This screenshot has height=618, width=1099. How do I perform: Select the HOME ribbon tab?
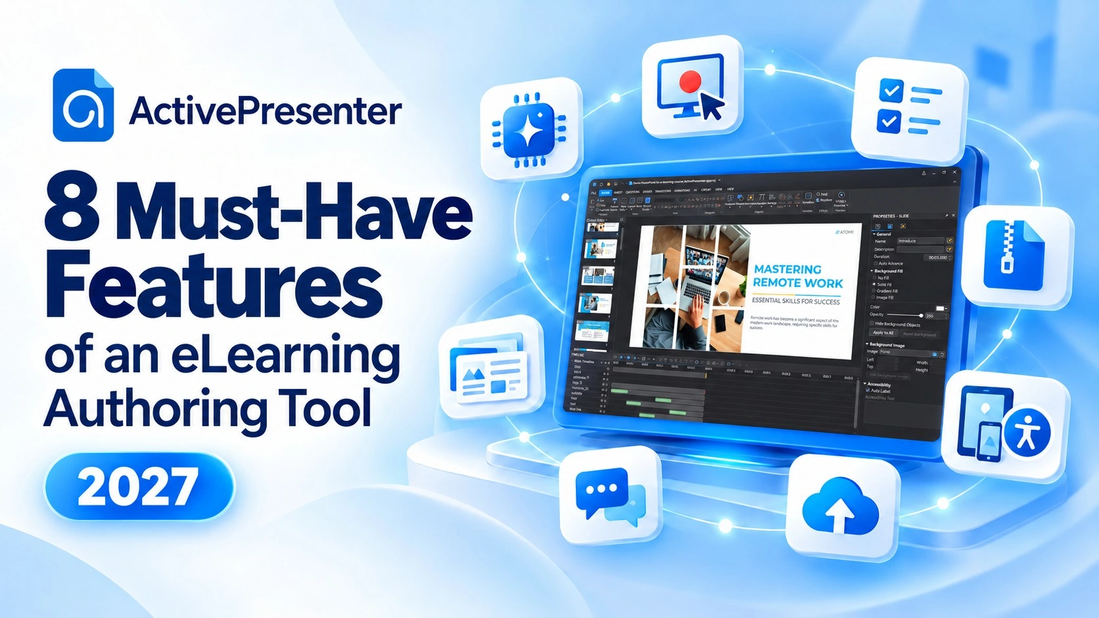pos(605,192)
